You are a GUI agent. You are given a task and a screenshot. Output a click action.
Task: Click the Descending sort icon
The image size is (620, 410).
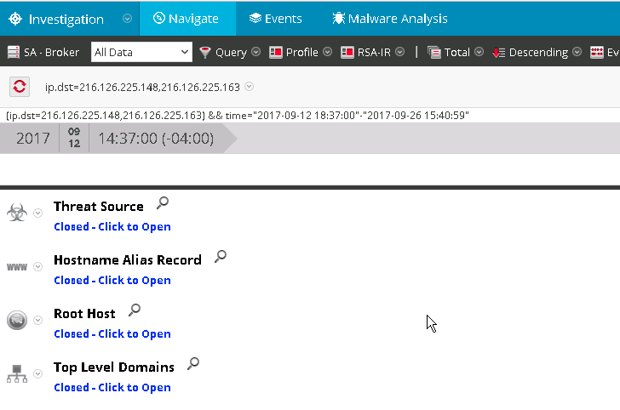point(498,52)
